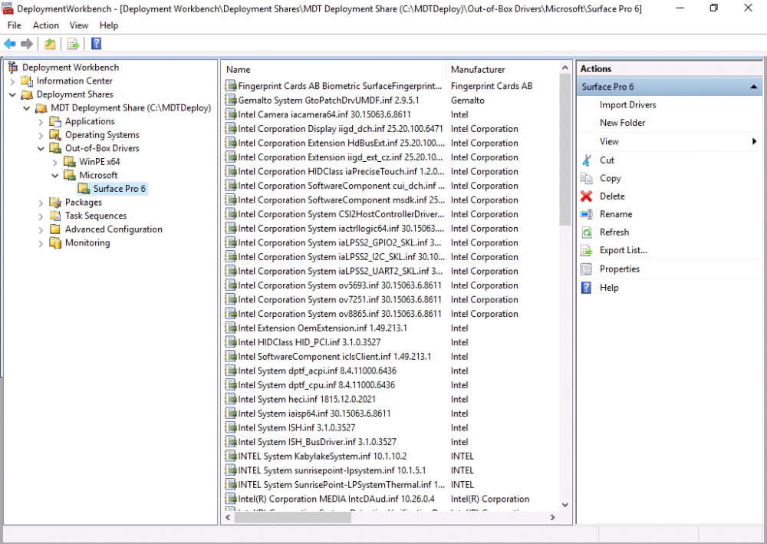Viewport: 767px width, 544px height.
Task: Click the Up one level folder icon
Action: pyautogui.click(x=50, y=44)
